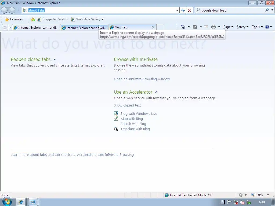Screen dimensions: 275x206
Task: Select Map with Bing accelerator
Action: pyautogui.click(x=132, y=119)
